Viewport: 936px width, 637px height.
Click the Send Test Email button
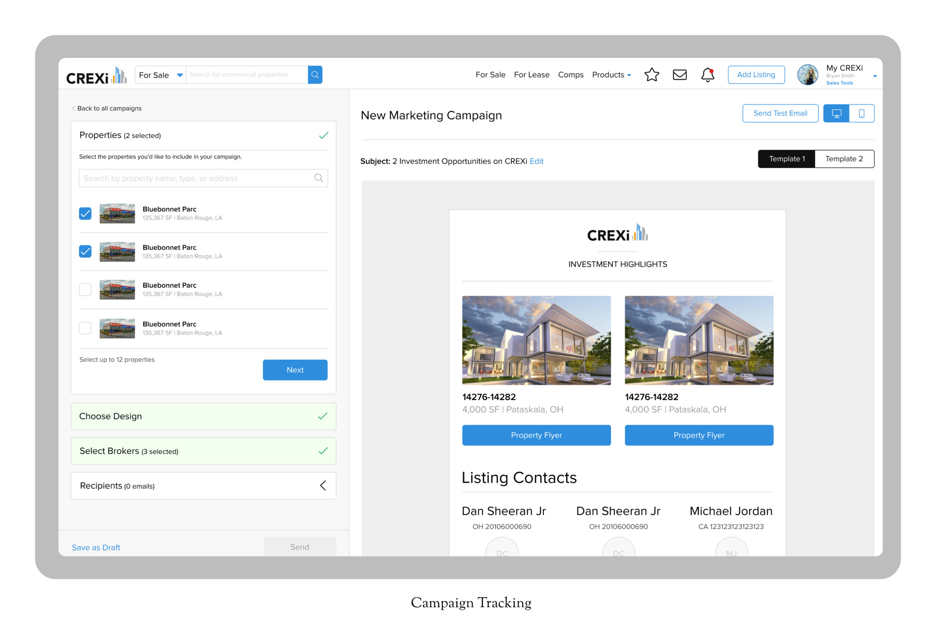(780, 114)
